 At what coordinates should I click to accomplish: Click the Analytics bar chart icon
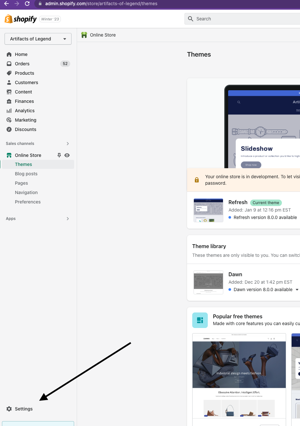9,111
